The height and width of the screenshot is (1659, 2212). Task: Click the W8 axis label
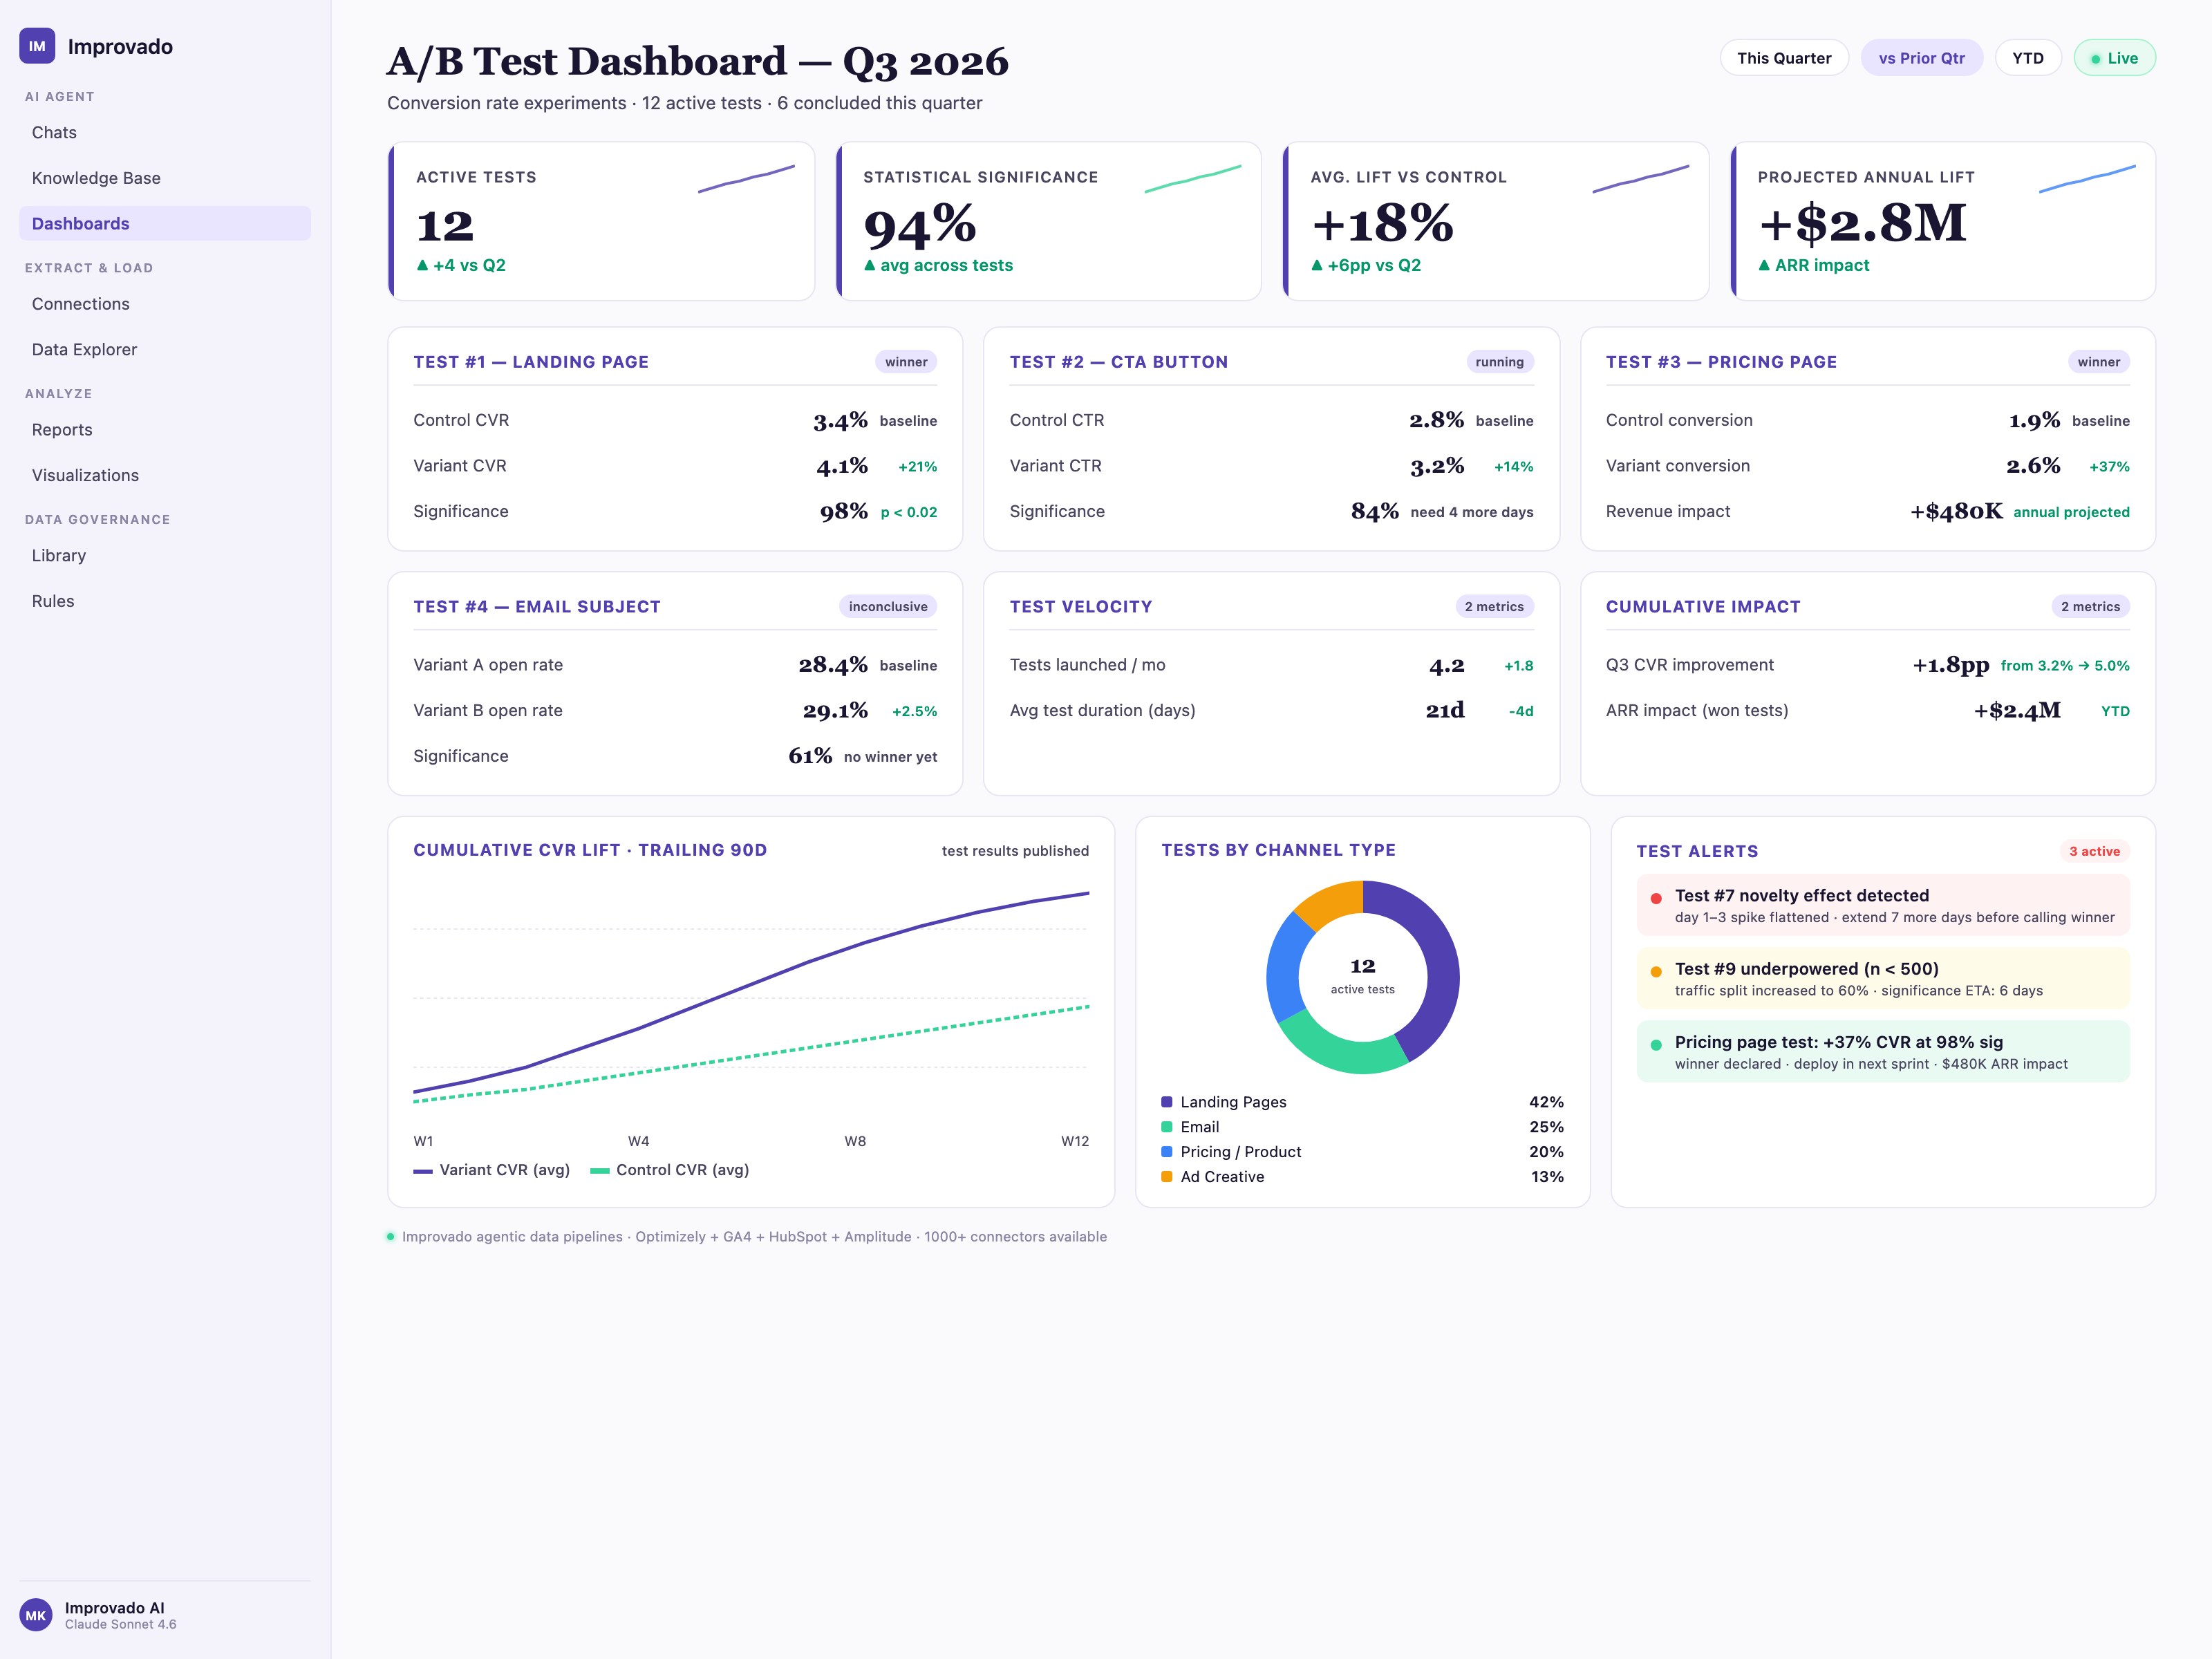pyautogui.click(x=855, y=1141)
